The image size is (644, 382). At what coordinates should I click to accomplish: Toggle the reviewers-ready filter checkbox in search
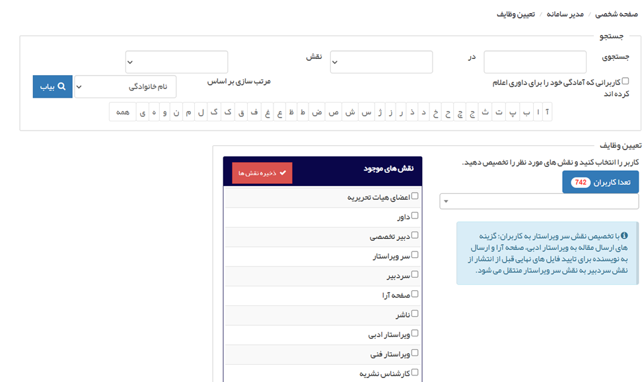click(x=626, y=81)
